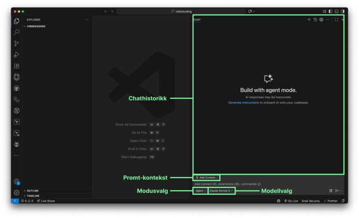Open the Extensions view
The image size is (359, 218).
click(x=16, y=66)
